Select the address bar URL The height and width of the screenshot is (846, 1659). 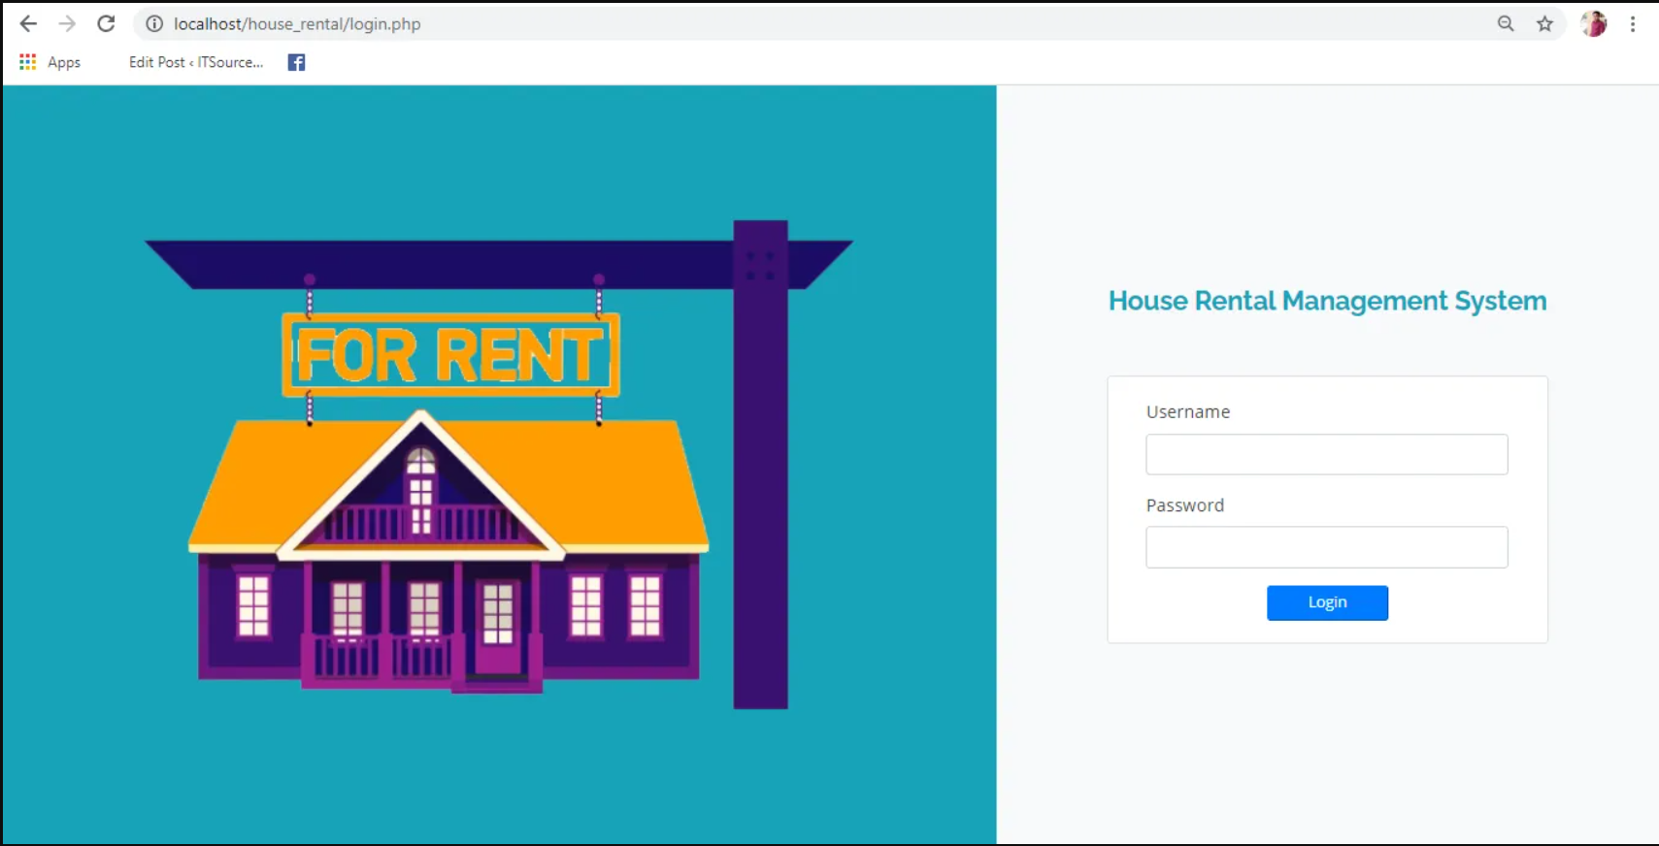click(297, 24)
